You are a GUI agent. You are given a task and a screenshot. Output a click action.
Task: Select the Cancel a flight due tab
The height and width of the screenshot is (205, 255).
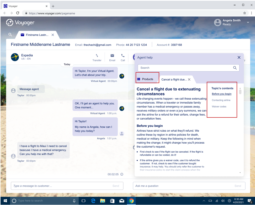(x=174, y=79)
